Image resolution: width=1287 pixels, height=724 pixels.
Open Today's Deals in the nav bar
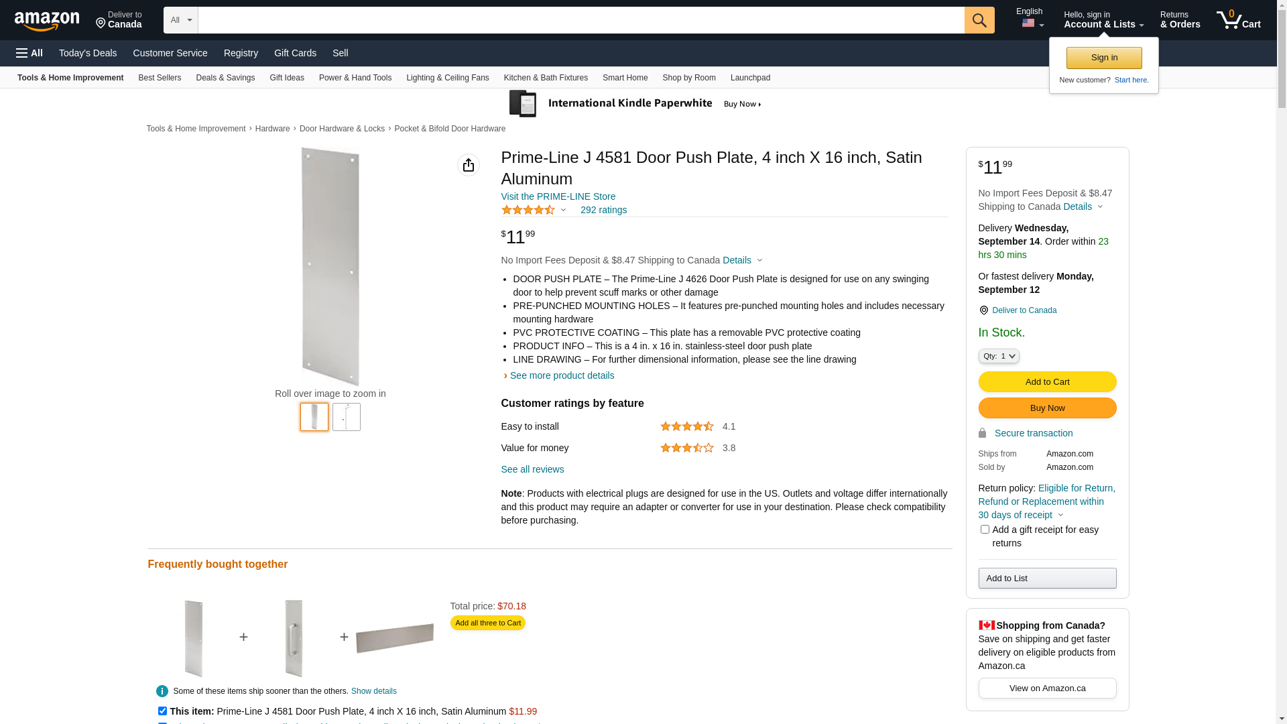88,53
